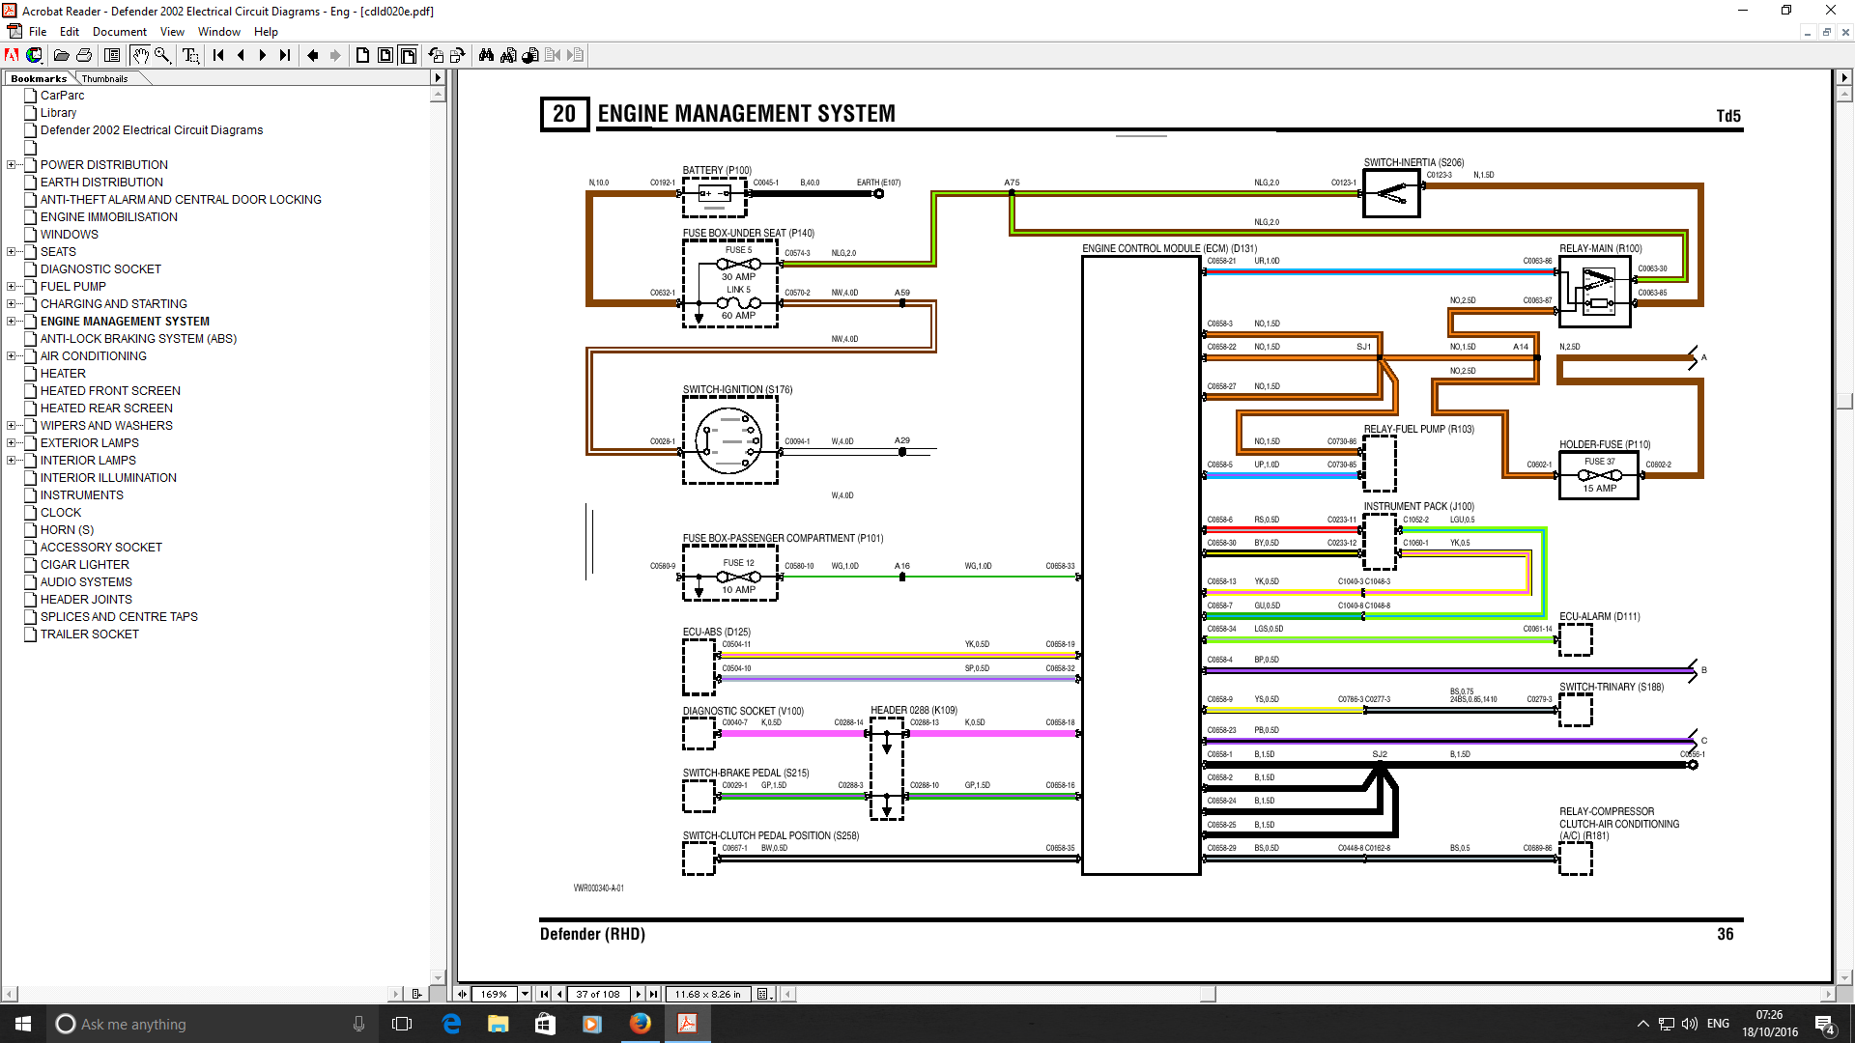The image size is (1855, 1043).
Task: Click the Adobe logo toolbar icon
Action: pos(12,55)
